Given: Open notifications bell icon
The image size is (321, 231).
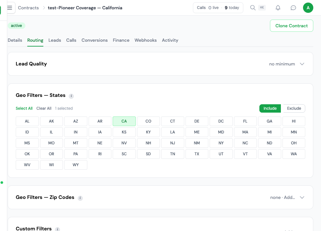Looking at the screenshot, I should 278,8.
